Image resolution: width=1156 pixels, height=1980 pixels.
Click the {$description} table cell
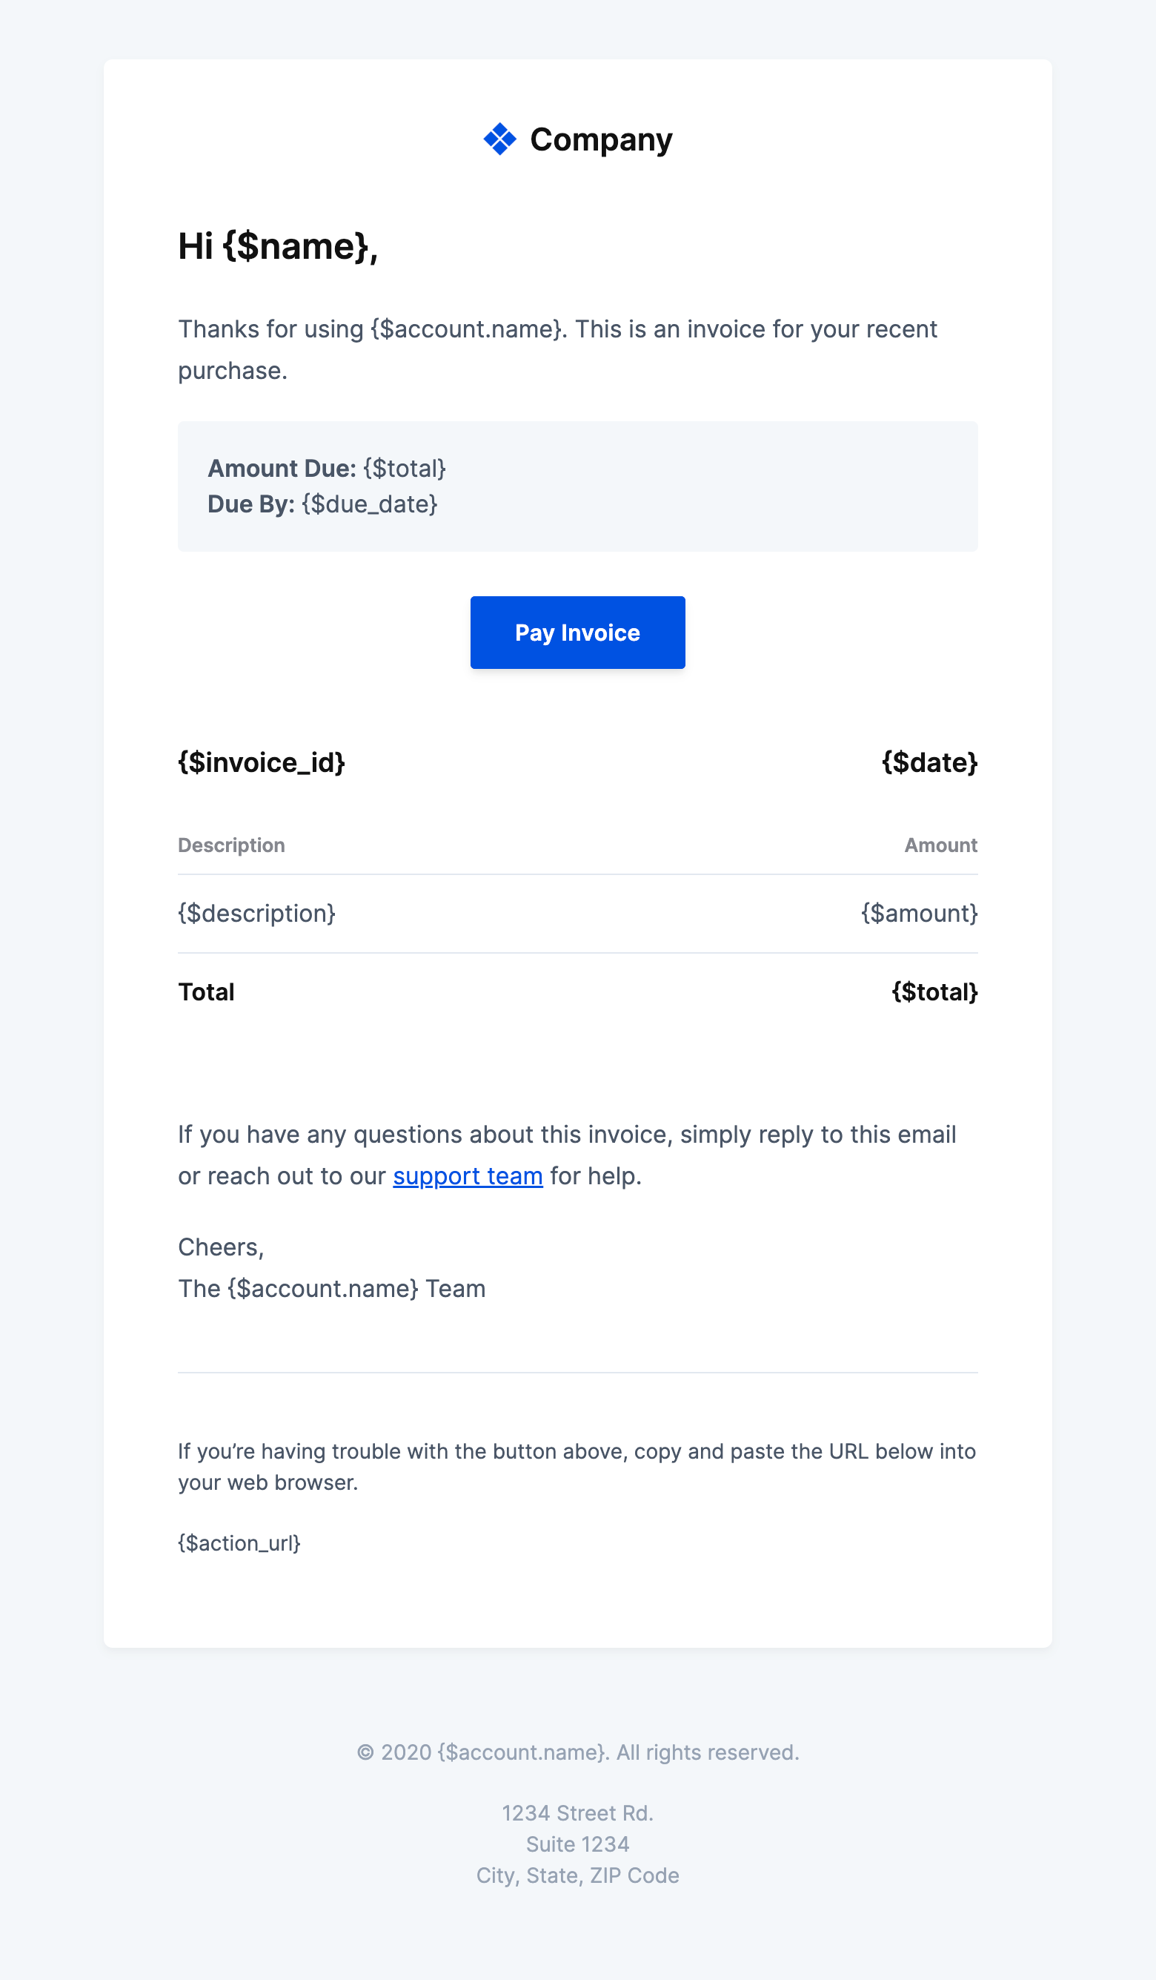coord(257,913)
